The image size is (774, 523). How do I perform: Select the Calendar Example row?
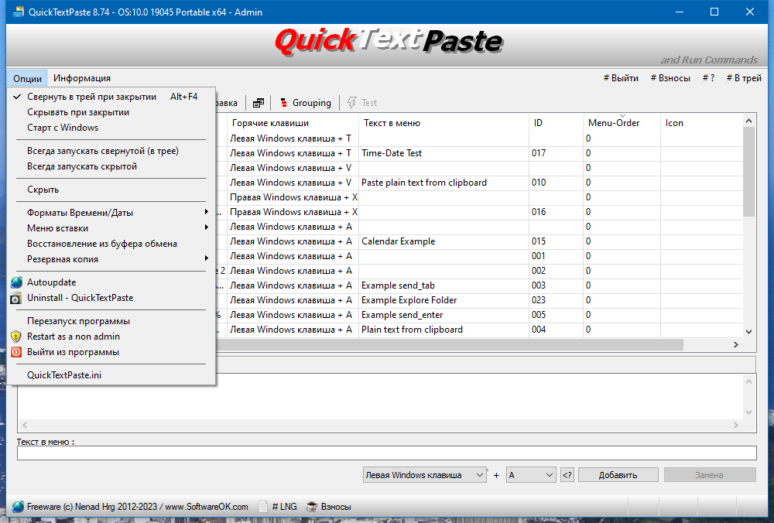(479, 241)
